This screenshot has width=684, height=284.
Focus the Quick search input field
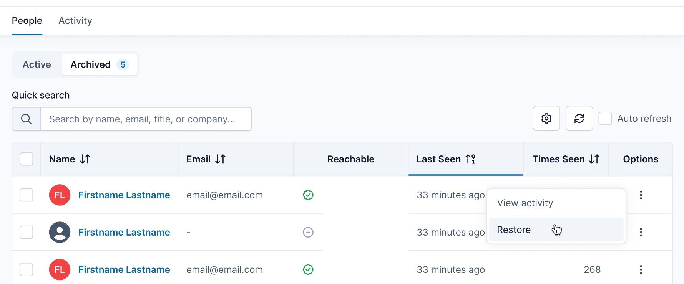pyautogui.click(x=146, y=119)
